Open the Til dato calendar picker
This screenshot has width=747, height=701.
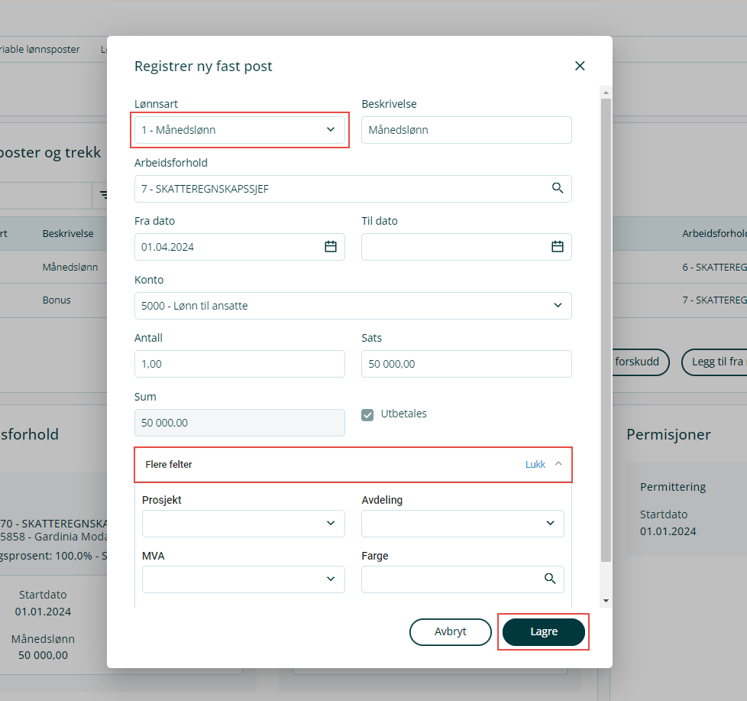558,246
